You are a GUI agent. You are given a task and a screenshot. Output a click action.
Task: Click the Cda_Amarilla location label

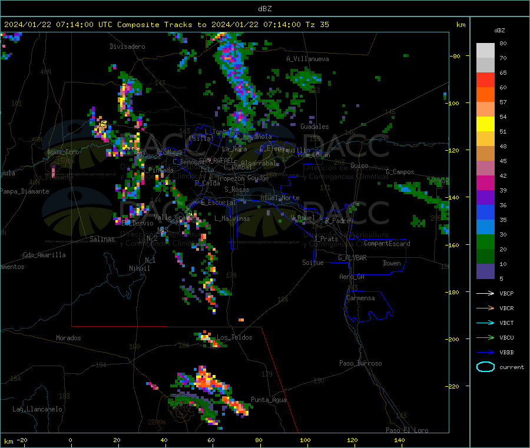tap(44, 255)
